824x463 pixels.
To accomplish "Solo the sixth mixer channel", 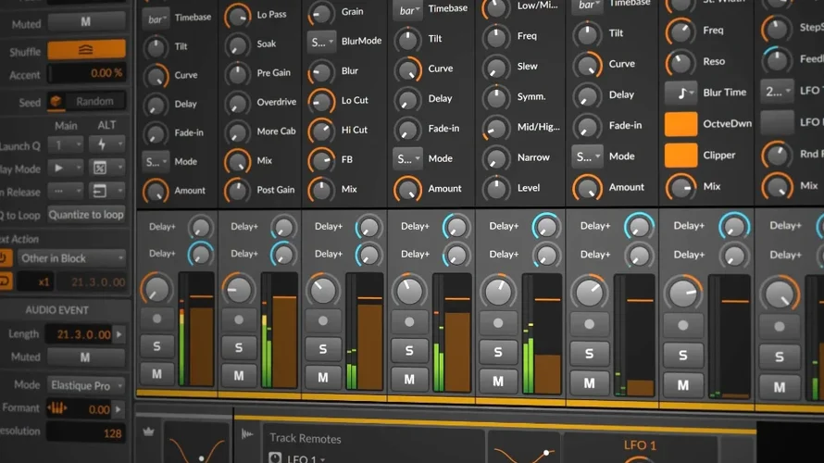I will point(589,354).
